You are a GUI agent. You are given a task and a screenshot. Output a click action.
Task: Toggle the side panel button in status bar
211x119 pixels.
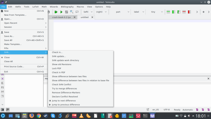[x=2, y=109]
